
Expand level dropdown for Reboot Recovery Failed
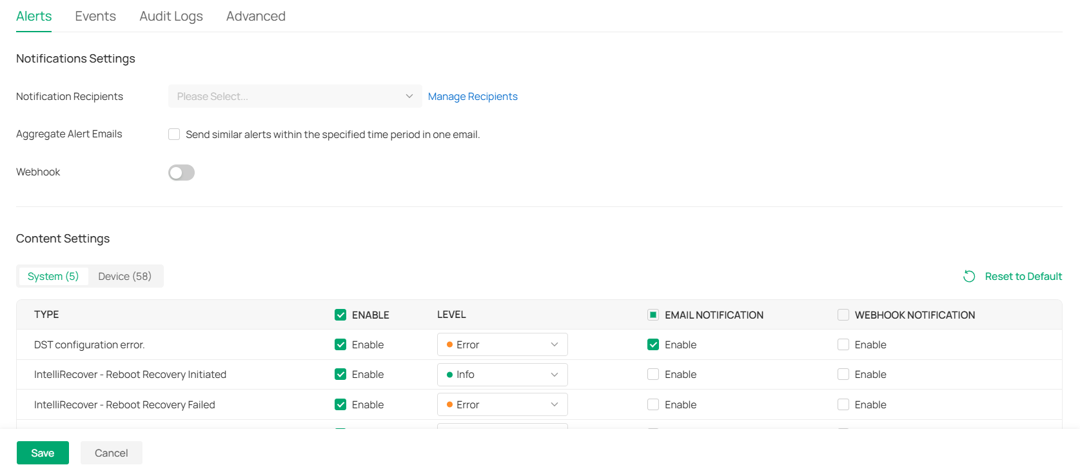(x=502, y=404)
